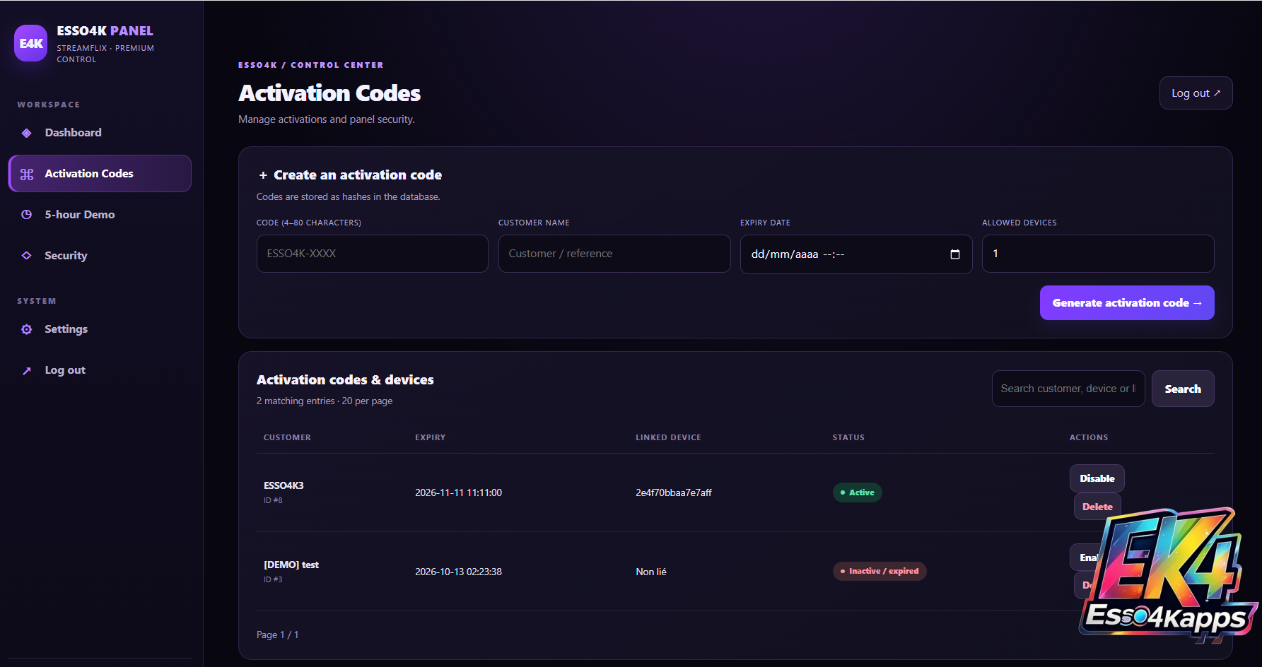The image size is (1262, 667).
Task: Click the STATUS column header
Action: 848,437
